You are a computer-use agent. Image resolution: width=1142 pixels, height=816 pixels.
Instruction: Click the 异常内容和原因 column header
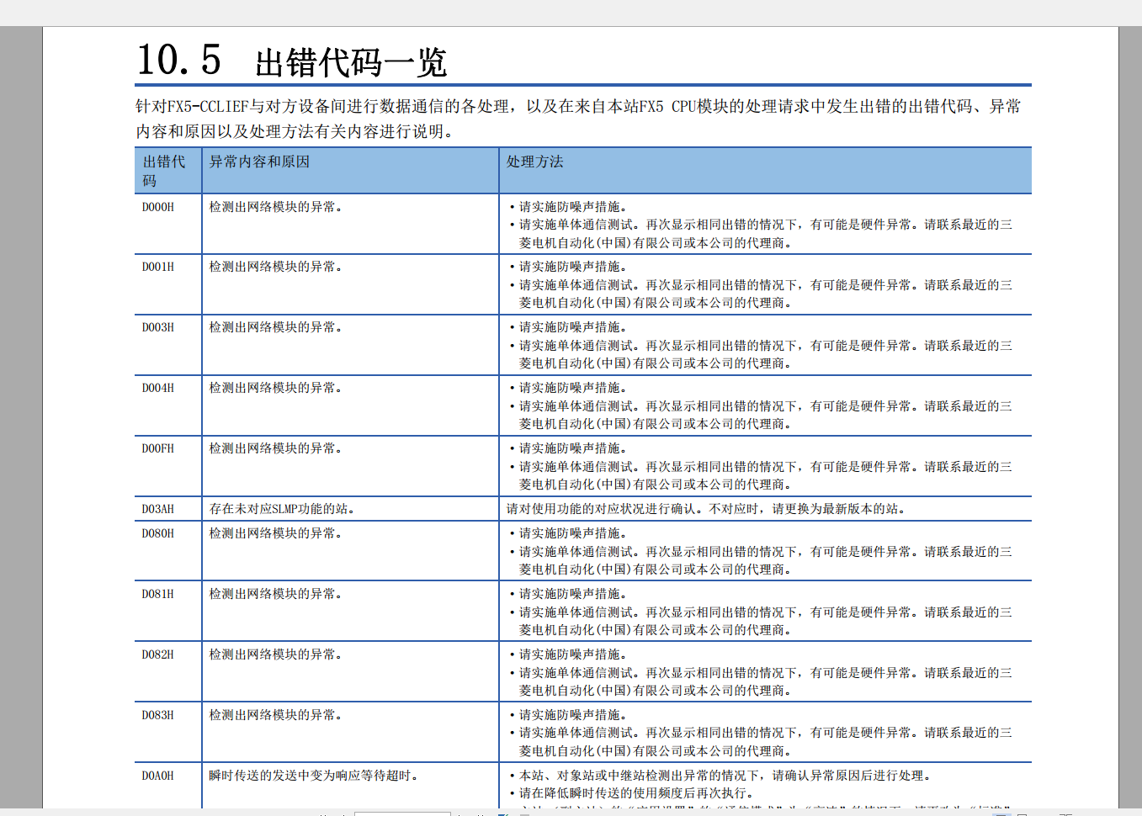point(259,162)
